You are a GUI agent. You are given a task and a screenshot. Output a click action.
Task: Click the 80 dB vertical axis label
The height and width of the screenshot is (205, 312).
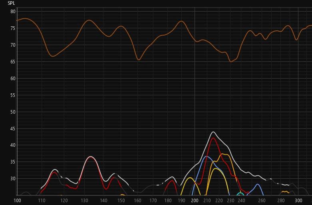point(13,12)
